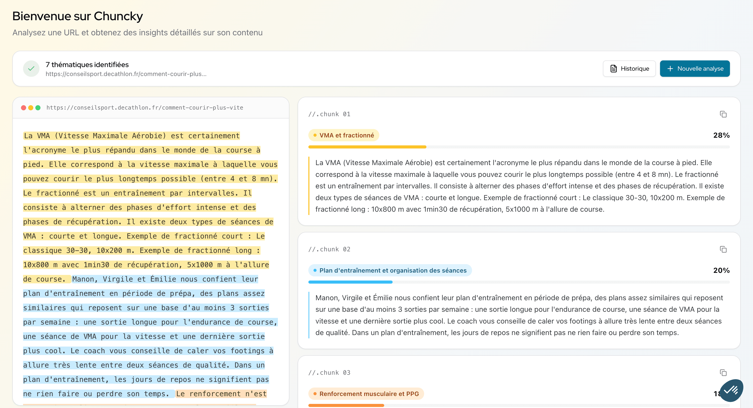
Task: Click the 'Analysez une URL' subtitle
Action: click(137, 33)
